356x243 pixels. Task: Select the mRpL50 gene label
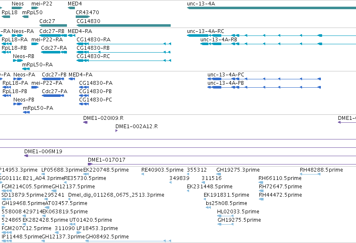coord(32,12)
